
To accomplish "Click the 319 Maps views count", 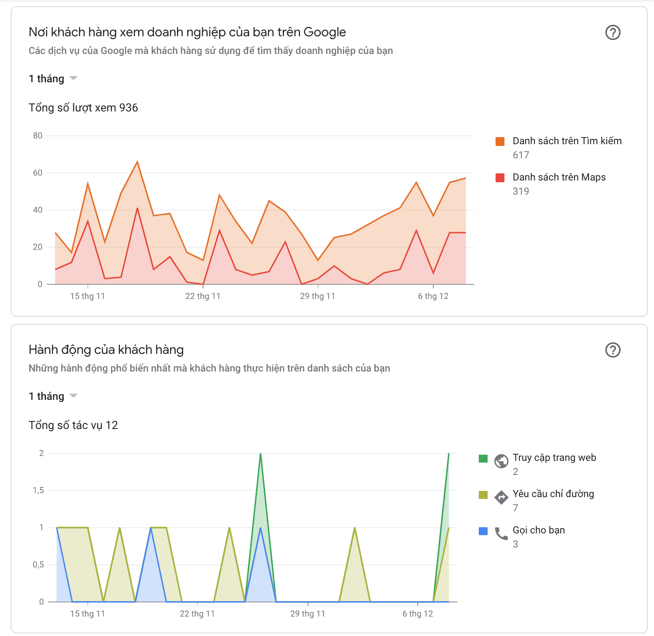I will [521, 191].
